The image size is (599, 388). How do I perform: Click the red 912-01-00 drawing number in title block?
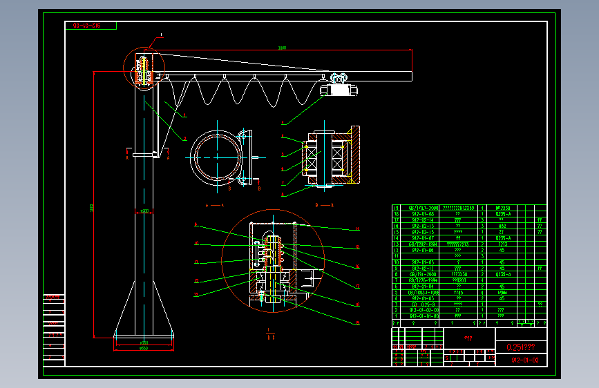[x=525, y=360]
